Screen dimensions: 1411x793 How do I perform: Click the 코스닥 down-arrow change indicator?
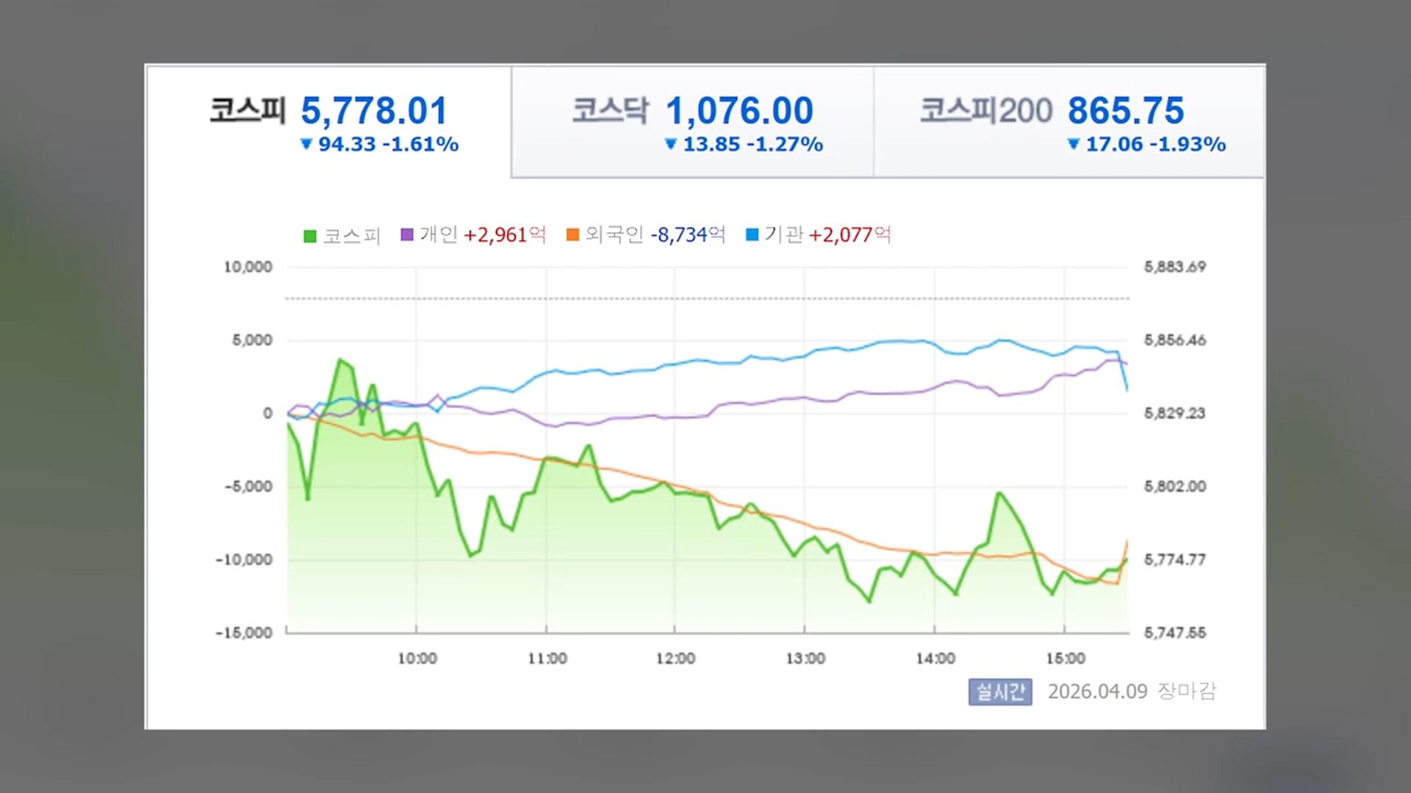click(x=670, y=145)
